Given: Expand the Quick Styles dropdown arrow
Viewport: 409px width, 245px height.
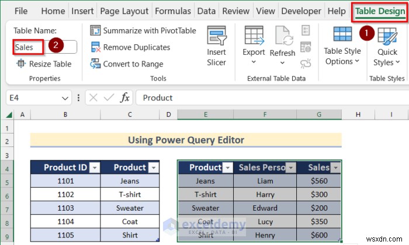Looking at the screenshot, I should pos(397,62).
